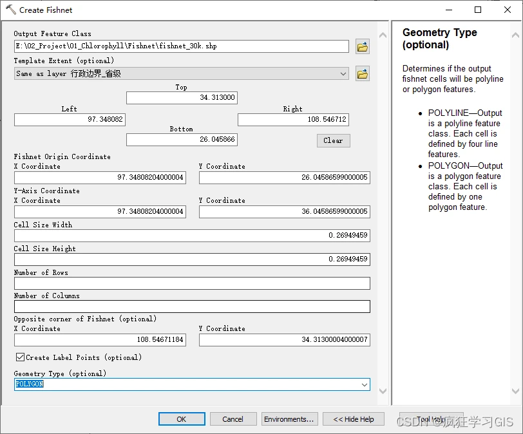Click the Left extent value field
Viewport: 523px width, 434px height.
(x=70, y=120)
